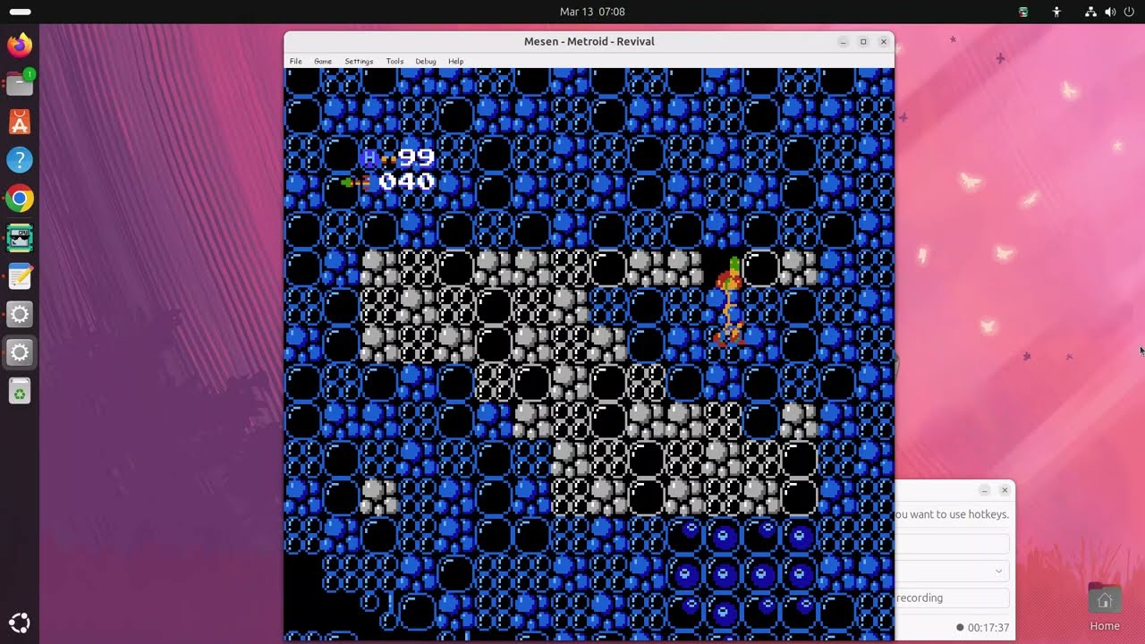Open the Game menu in Mesen
The width and height of the screenshot is (1145, 644).
[323, 61]
